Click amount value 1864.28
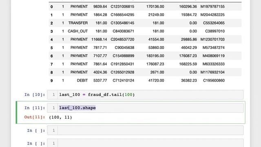Image resolution: width=261 pixels, height=147 pixels. click(x=100, y=15)
